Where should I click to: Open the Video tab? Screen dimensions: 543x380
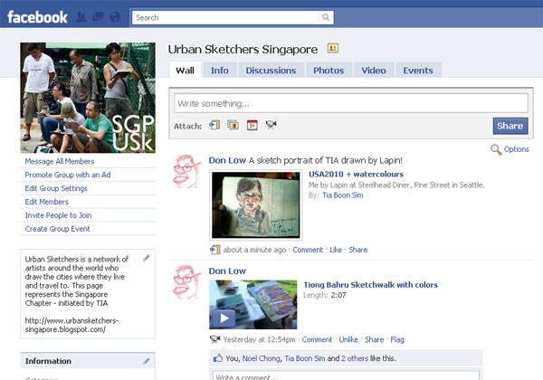click(x=374, y=71)
